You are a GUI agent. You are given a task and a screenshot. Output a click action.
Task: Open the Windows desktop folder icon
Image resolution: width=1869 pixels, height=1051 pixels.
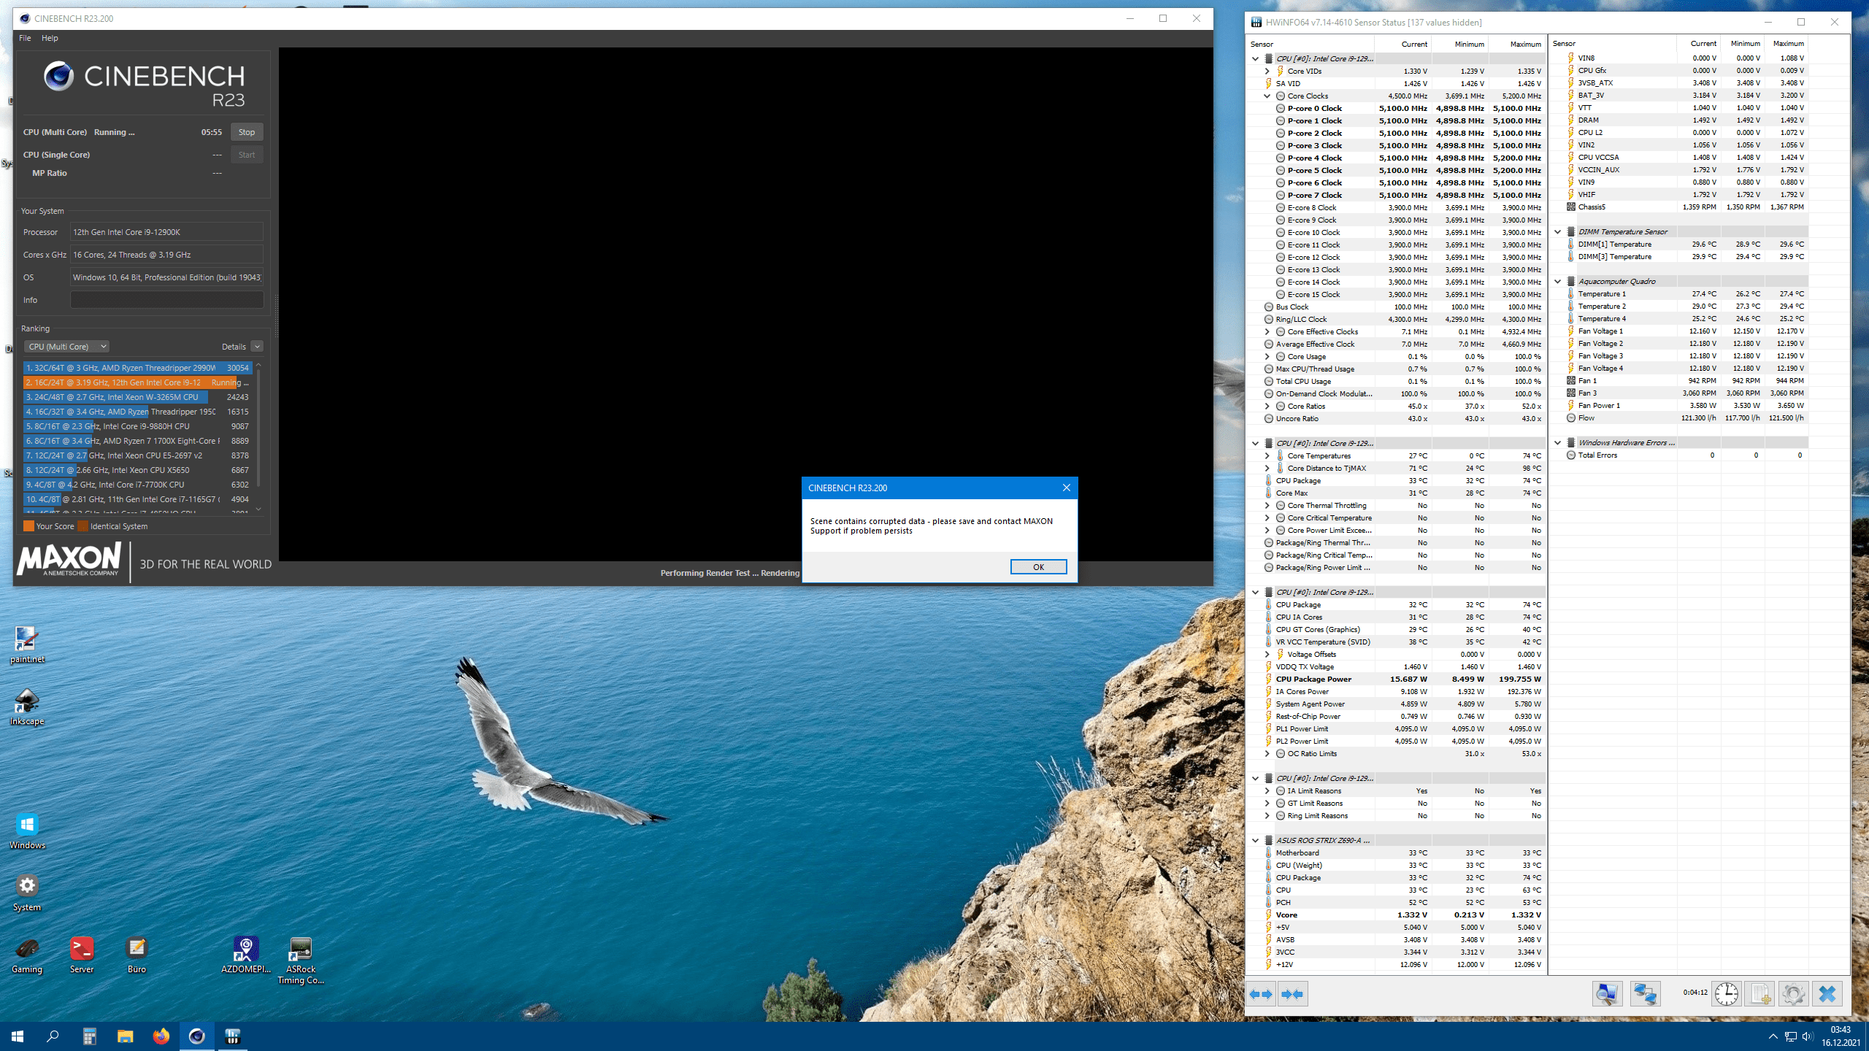pos(27,831)
